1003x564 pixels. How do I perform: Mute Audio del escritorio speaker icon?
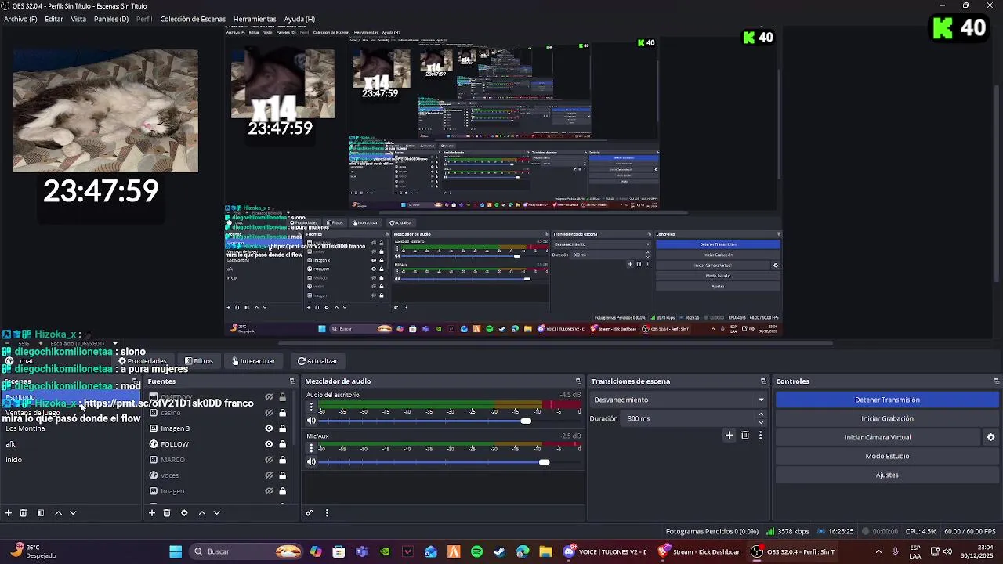click(x=311, y=421)
